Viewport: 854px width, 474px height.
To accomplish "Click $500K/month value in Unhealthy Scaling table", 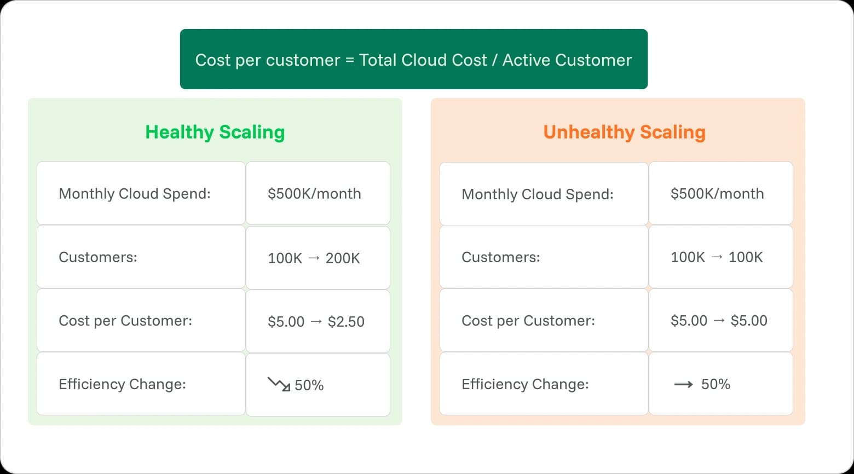I will [717, 194].
